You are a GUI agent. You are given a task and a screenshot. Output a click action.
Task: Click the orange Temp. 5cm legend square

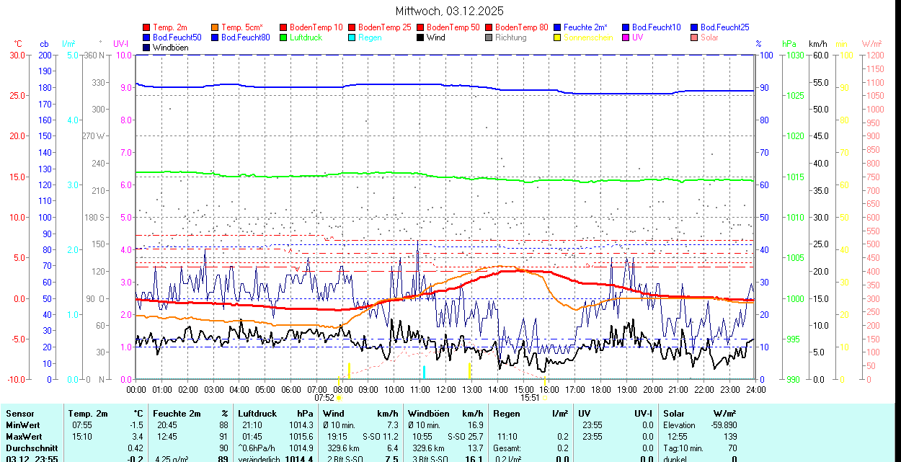pyautogui.click(x=216, y=27)
